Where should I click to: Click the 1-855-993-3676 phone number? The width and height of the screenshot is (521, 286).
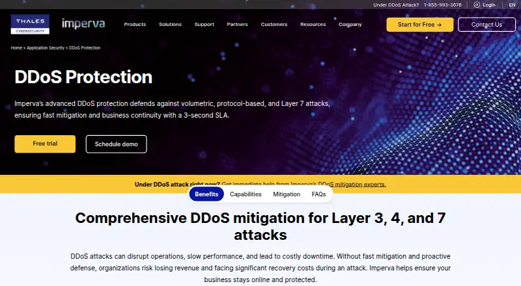point(442,5)
